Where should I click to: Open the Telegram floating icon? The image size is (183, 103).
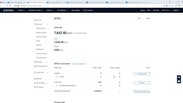tap(179, 77)
